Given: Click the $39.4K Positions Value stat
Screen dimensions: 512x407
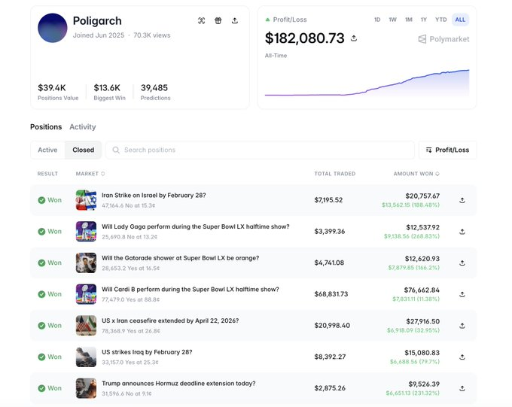Looking at the screenshot, I should (x=58, y=92).
